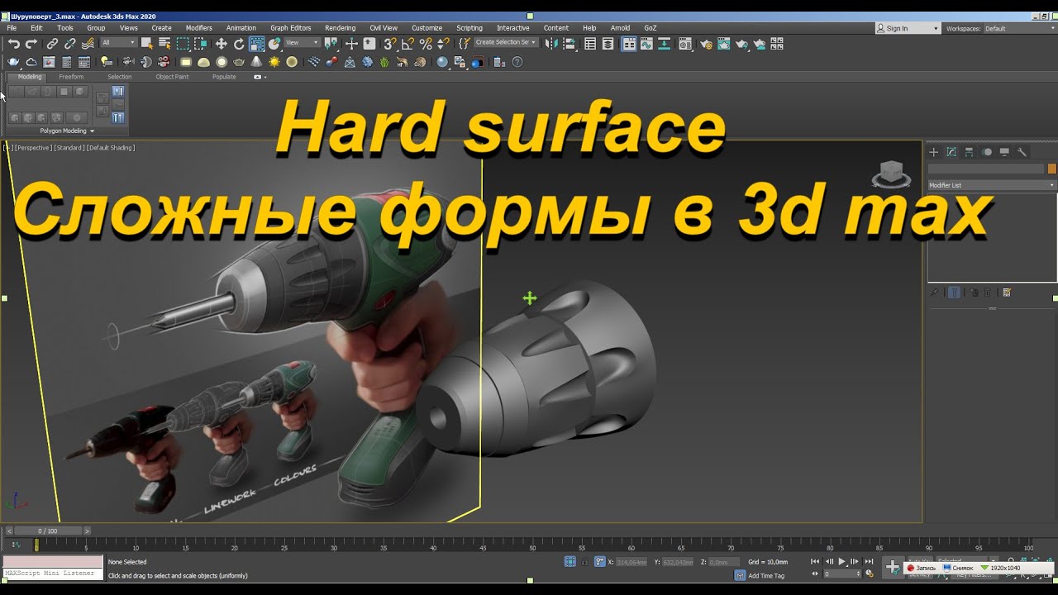Click the Undo arrow icon
Image resolution: width=1058 pixels, height=595 pixels.
coord(14,44)
